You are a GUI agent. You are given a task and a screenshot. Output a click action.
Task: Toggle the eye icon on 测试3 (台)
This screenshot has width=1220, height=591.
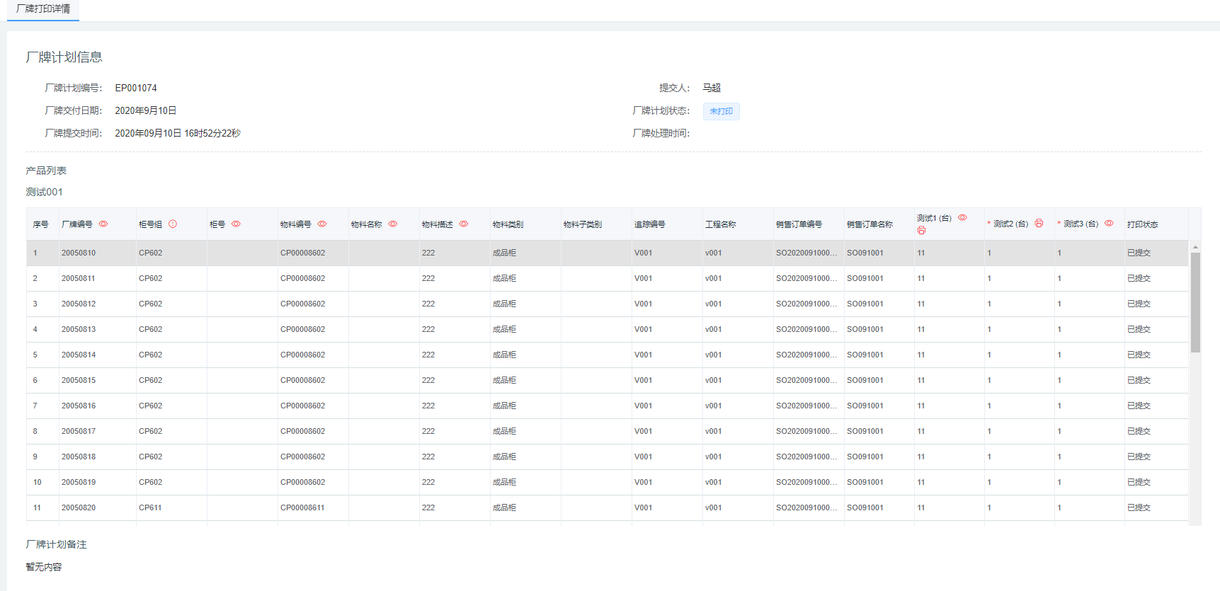pos(1109,224)
